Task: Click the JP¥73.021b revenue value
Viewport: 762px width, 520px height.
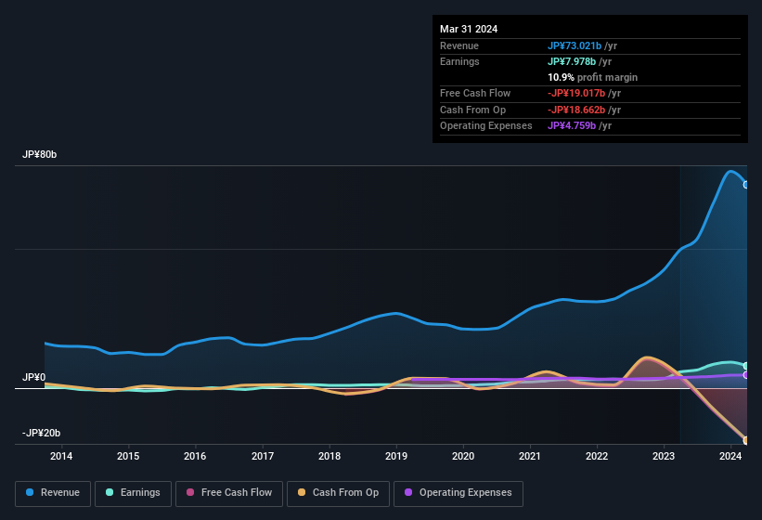Action: 575,45
